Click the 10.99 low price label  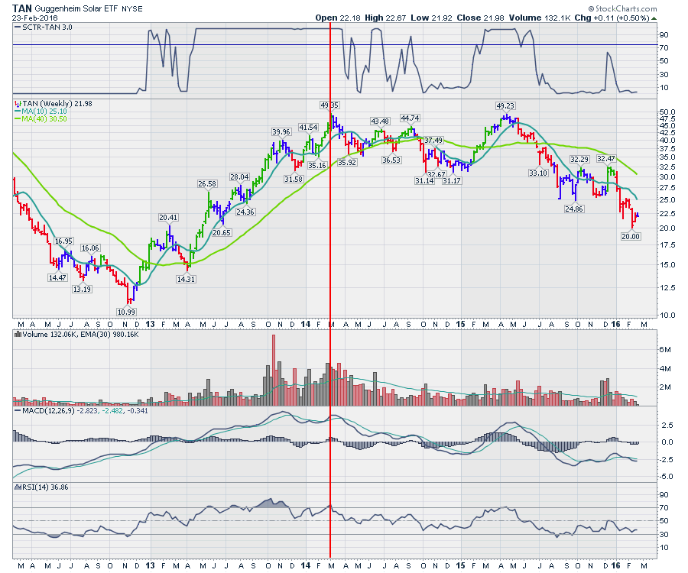125,311
